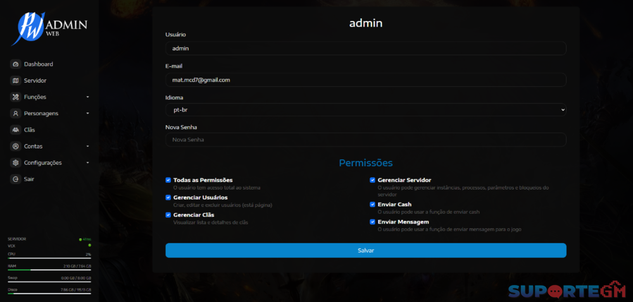Click the Personagens person icon

point(16,114)
